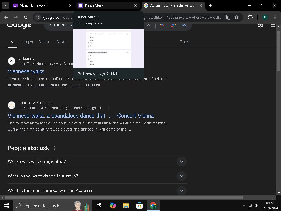Image resolution: width=281 pixels, height=211 pixels.
Task: Switch to Videos results
Action: point(45,42)
